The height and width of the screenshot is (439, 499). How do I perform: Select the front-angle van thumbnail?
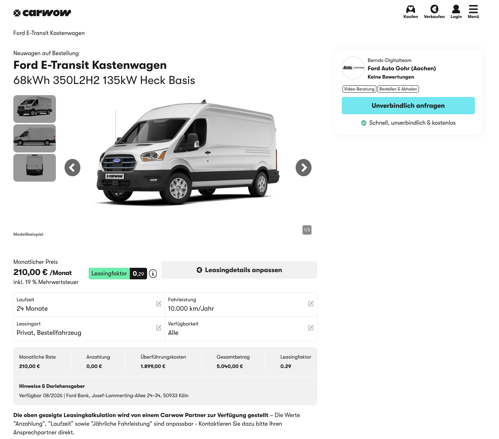click(x=35, y=109)
